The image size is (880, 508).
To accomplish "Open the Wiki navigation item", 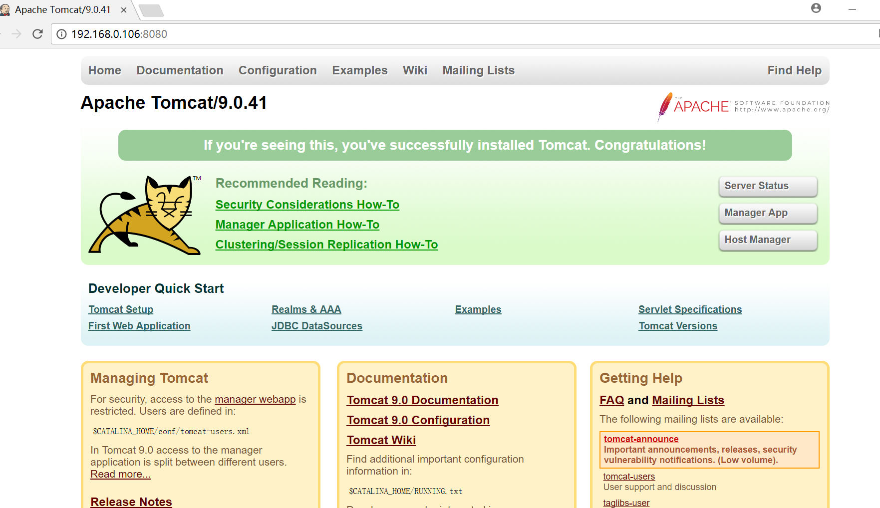I will 415,70.
